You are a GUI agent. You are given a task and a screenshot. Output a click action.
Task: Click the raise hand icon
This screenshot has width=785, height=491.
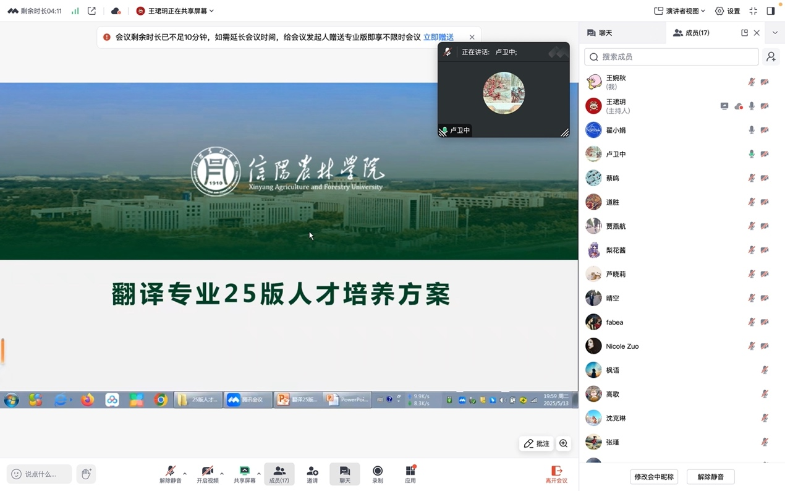pyautogui.click(x=86, y=474)
